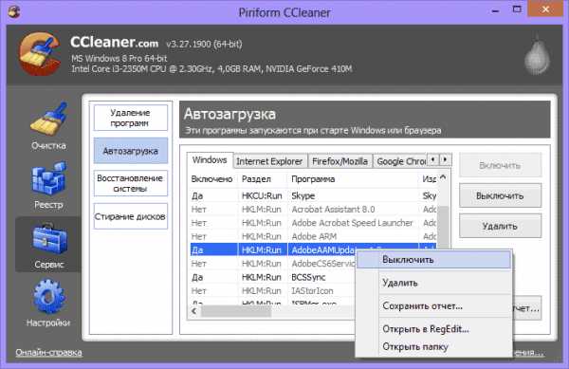Click the horizontal scroll-left arrow
Image resolution: width=569 pixels, height=369 pixels.
[x=194, y=311]
